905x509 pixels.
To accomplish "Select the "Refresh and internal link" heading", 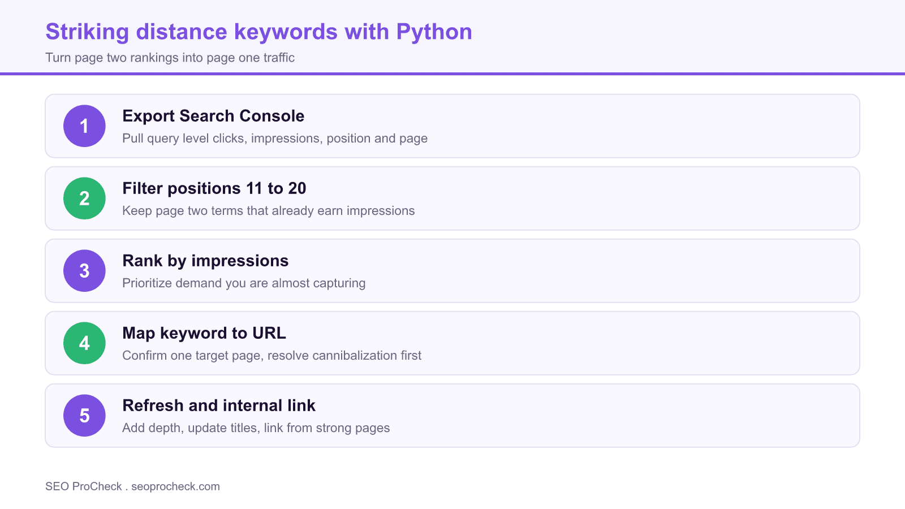I will click(219, 406).
